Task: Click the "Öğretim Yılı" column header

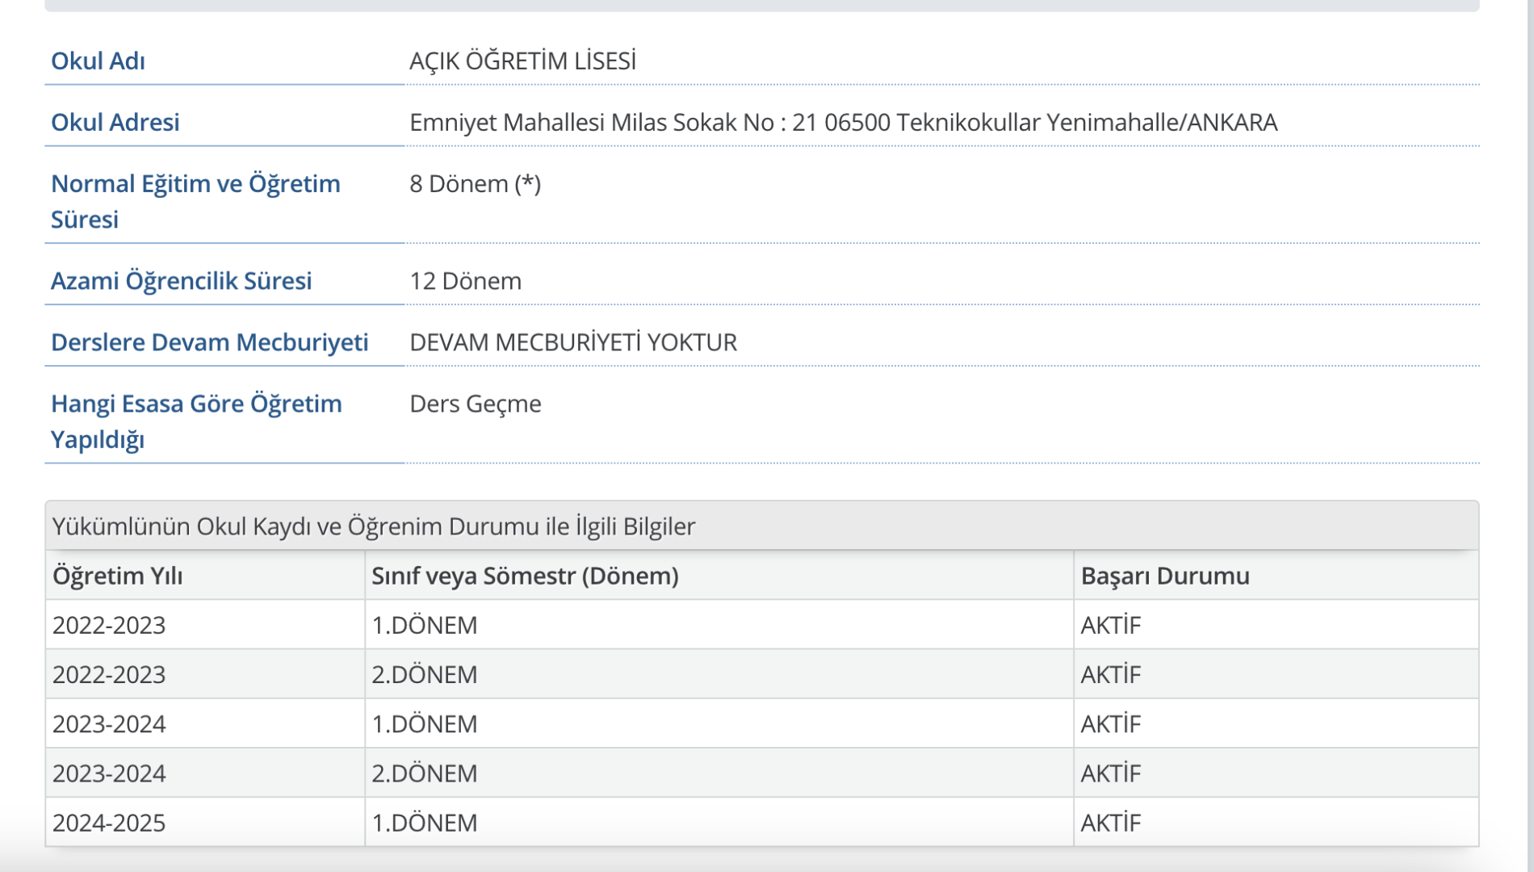Action: point(117,576)
